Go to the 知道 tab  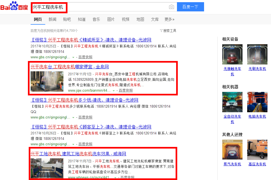[82, 19]
